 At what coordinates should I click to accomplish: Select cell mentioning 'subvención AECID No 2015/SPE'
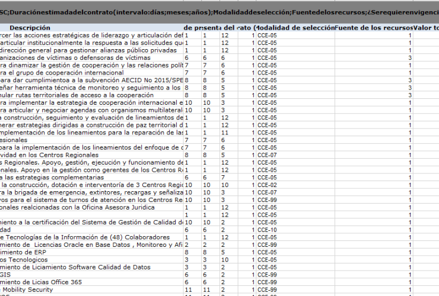pos(92,81)
